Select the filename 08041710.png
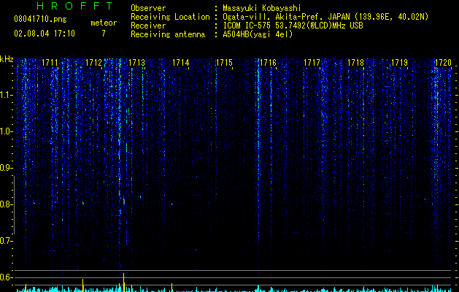Screen dimensions: 459x292 (40, 19)
